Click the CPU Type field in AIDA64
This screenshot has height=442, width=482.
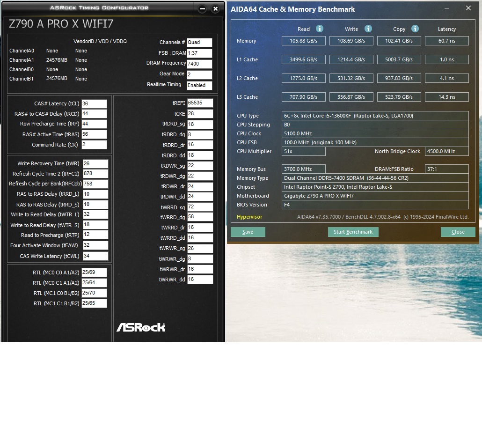tap(375, 116)
